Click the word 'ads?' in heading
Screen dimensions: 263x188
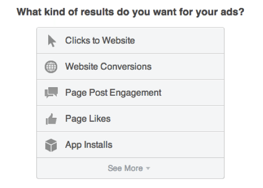pos(232,12)
